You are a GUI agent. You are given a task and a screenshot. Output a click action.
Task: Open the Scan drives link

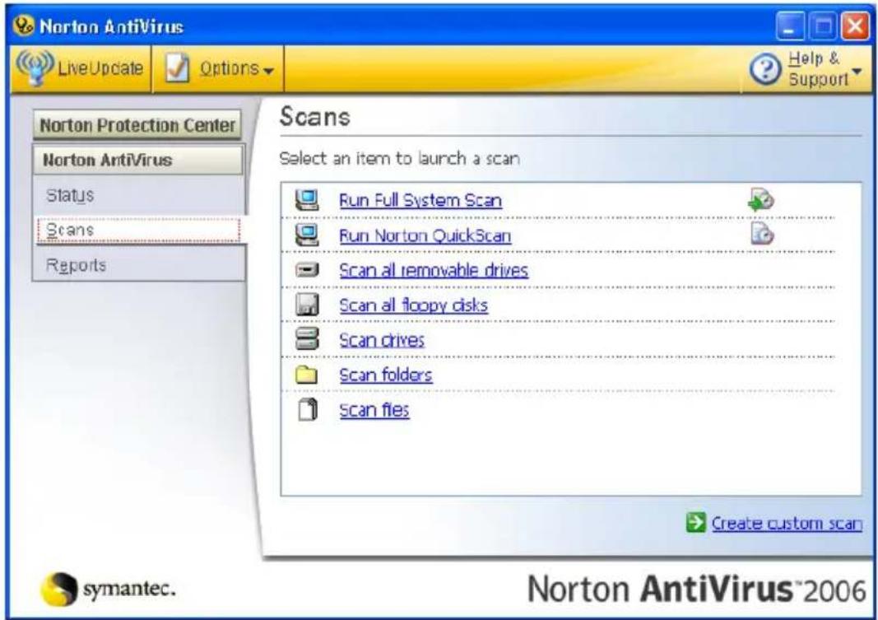[382, 340]
